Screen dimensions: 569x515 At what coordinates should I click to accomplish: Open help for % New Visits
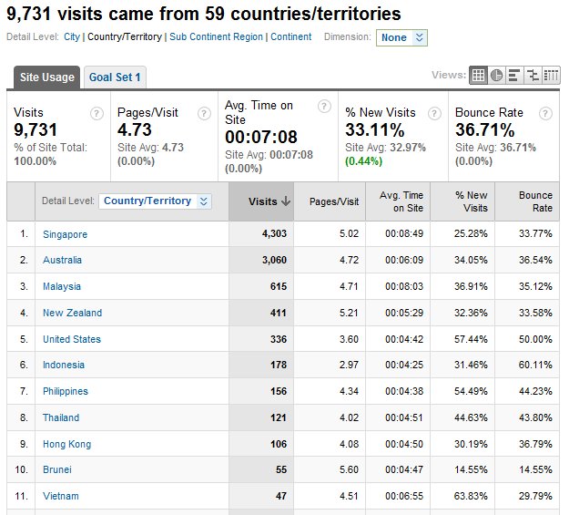[x=434, y=113]
